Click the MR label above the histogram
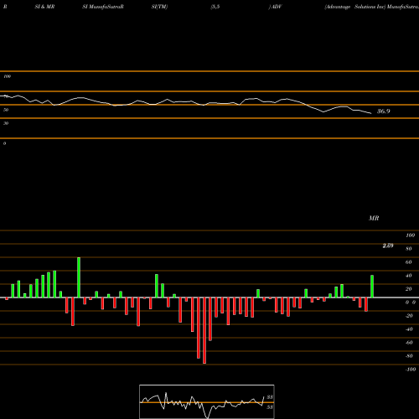 pos(374,218)
